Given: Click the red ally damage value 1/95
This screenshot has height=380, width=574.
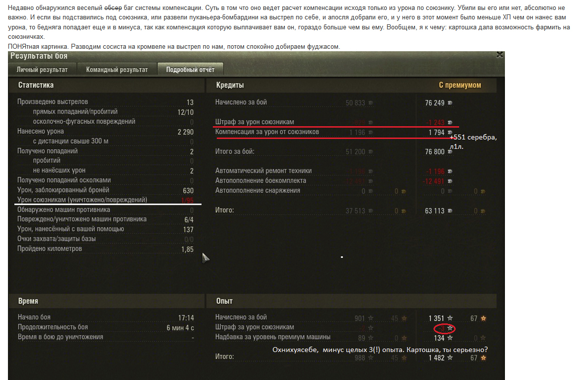Looking at the screenshot, I should [187, 200].
